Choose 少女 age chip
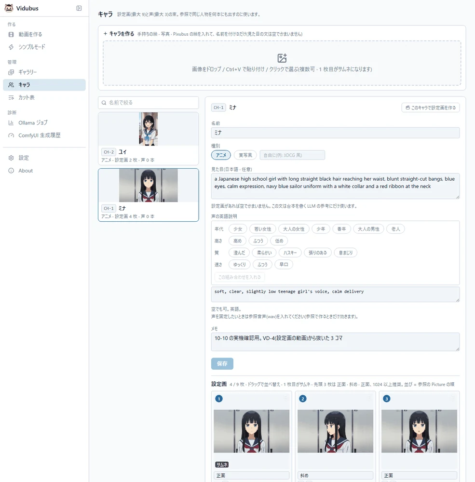This screenshot has width=475, height=482. coord(238,229)
